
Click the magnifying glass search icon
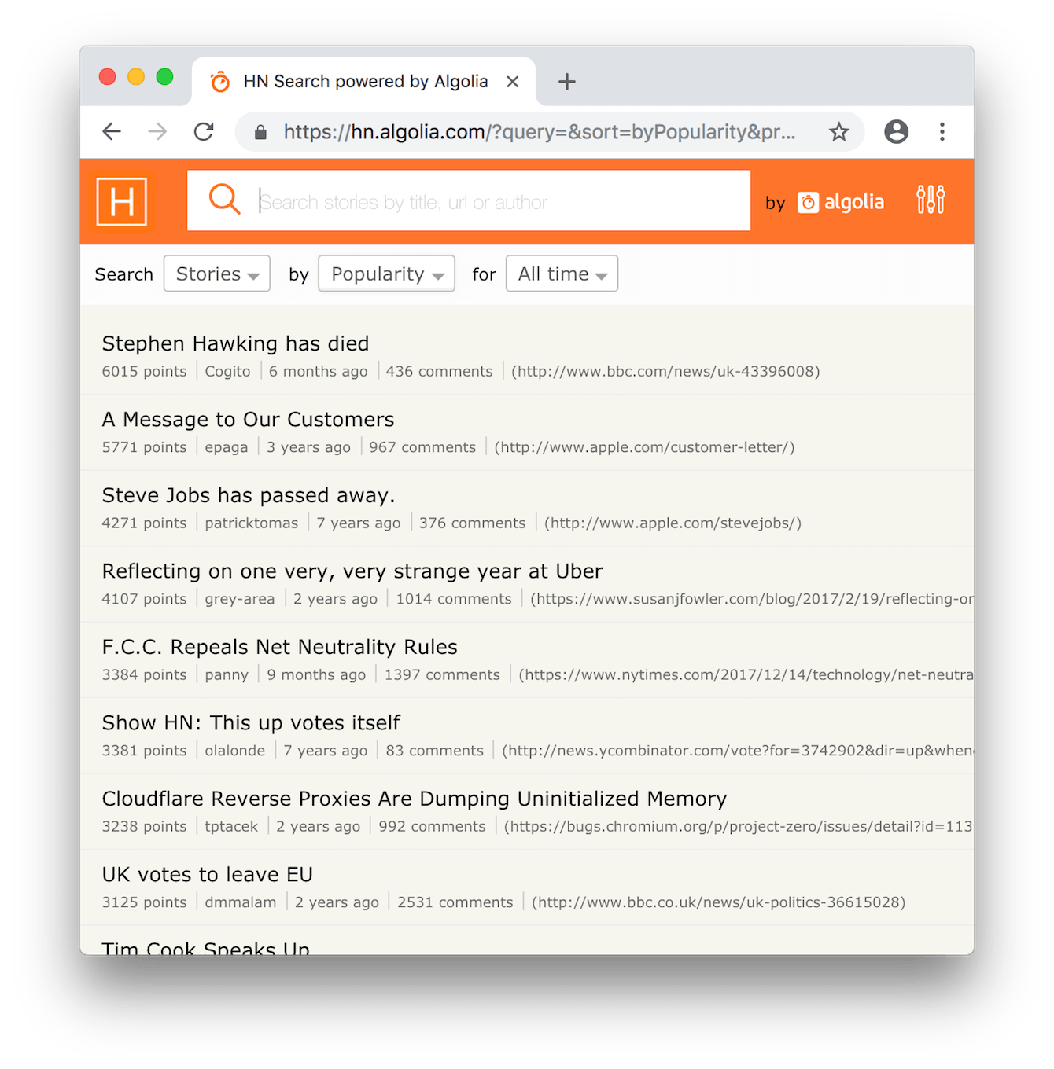tap(224, 199)
